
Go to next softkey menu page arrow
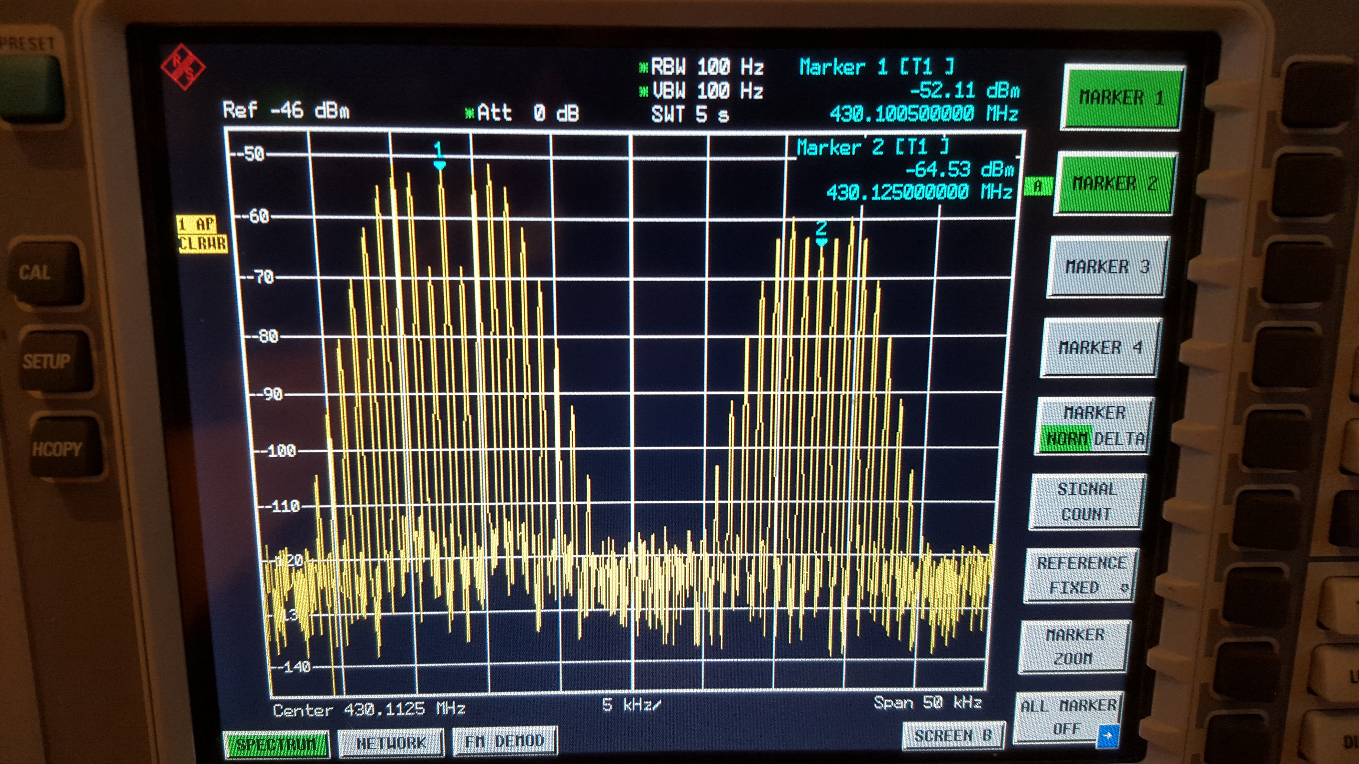pos(1107,736)
